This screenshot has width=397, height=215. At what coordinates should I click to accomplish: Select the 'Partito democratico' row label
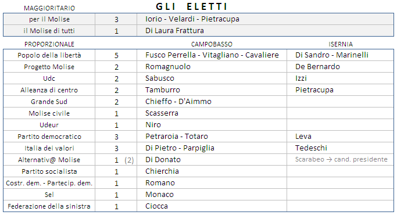(x=49, y=137)
